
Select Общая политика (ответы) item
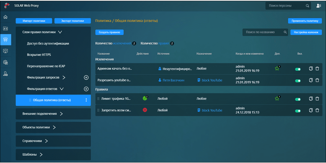point(53,100)
